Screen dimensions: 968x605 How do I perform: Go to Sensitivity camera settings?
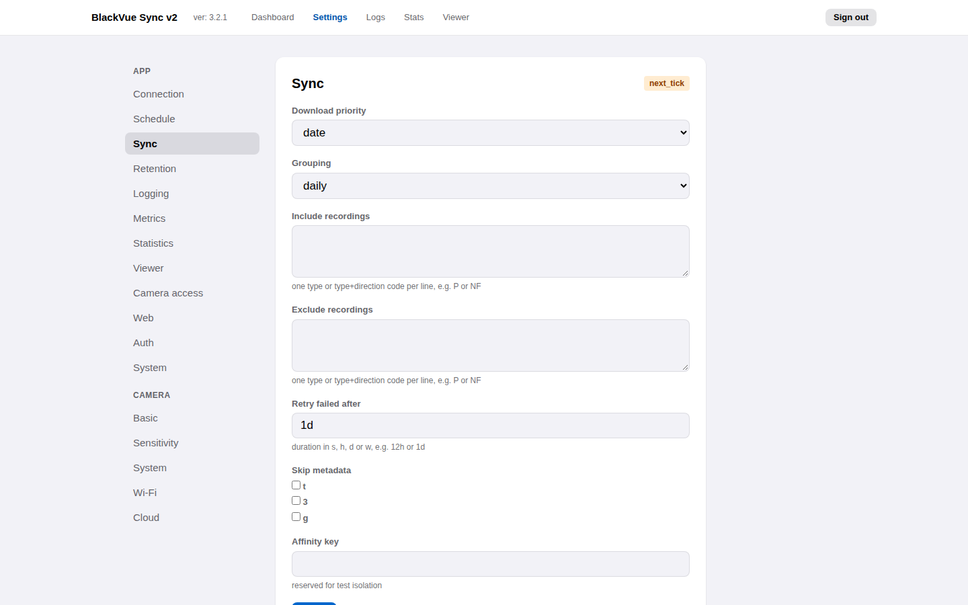click(192, 443)
